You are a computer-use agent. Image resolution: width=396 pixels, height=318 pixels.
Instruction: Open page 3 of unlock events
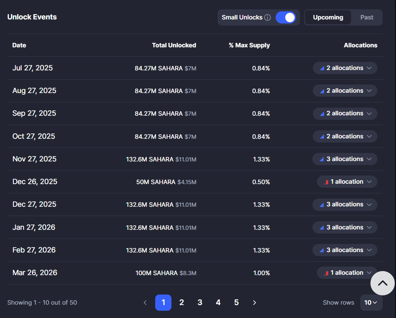pyautogui.click(x=200, y=303)
